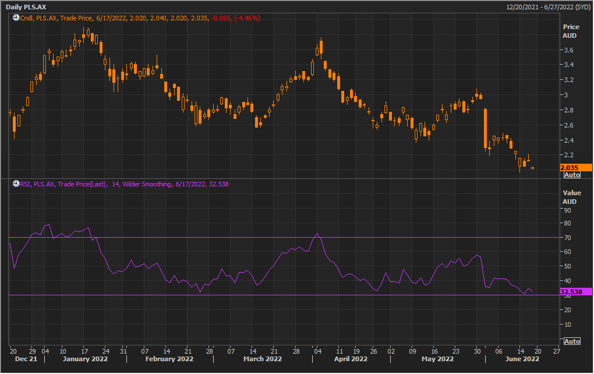Image resolution: width=594 pixels, height=374 pixels.
Task: Click the orange 2.035 last price tag
Action: coord(575,168)
